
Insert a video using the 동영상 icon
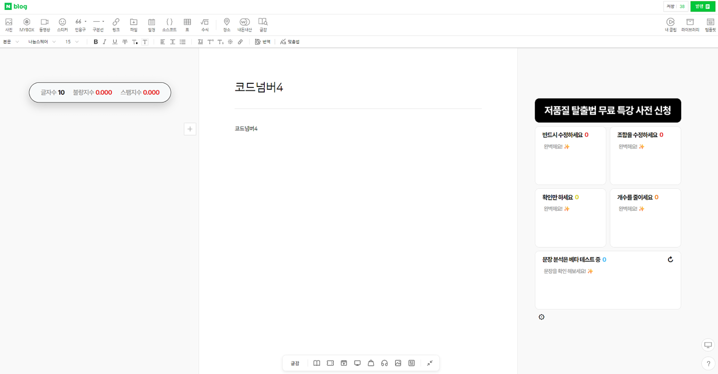[x=44, y=24]
